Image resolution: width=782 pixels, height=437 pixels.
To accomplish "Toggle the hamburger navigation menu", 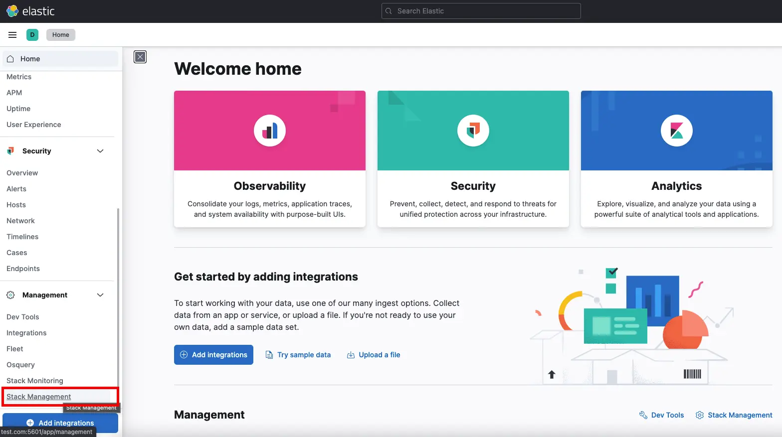I will (12, 35).
